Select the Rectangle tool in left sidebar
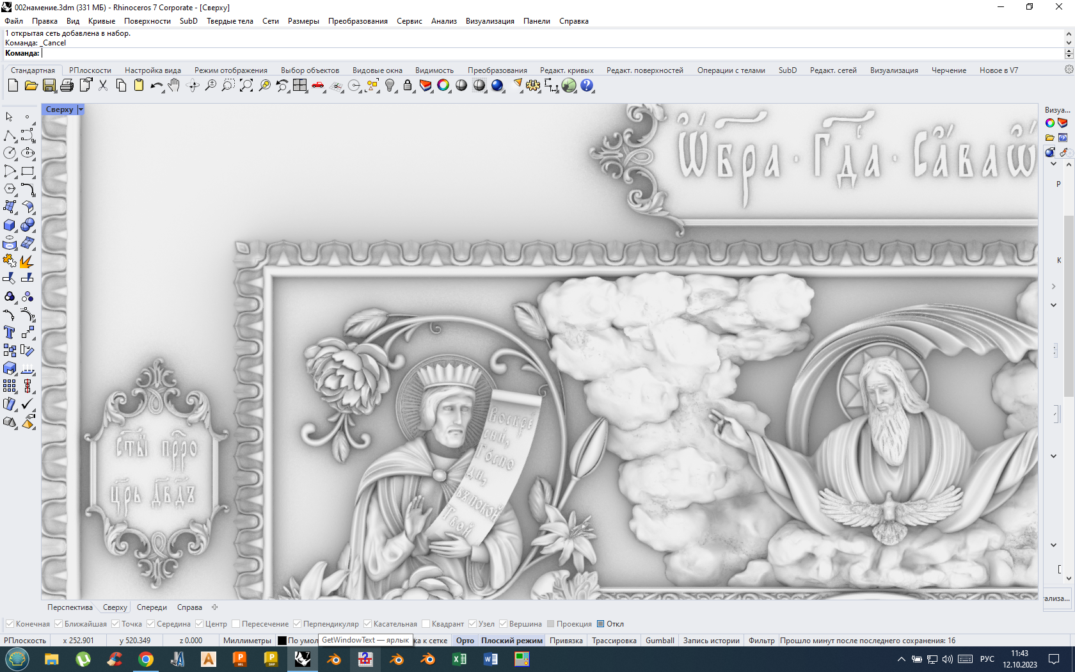Screen dimensions: 1075x672 [28, 171]
